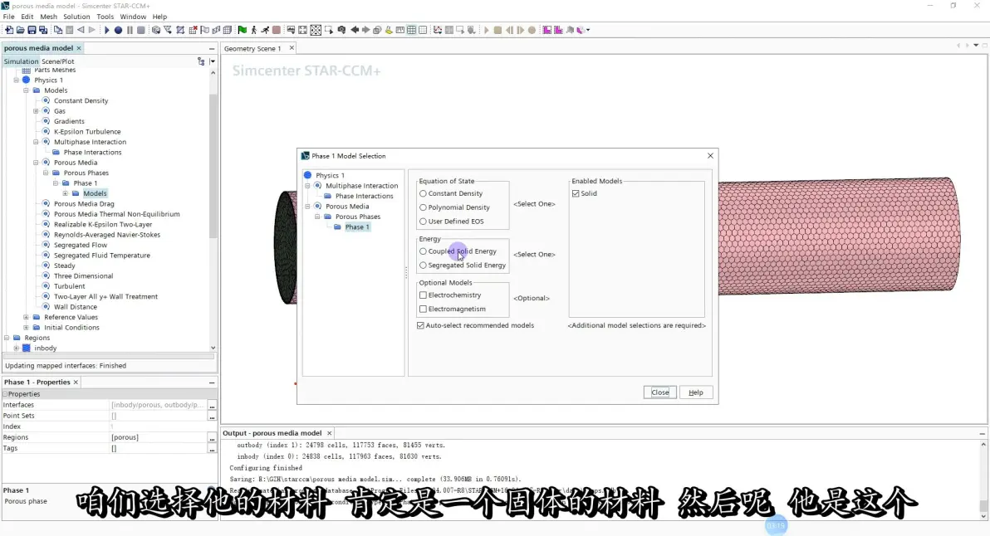Expand the Reference Values node
This screenshot has width=990, height=536.
click(x=26, y=317)
